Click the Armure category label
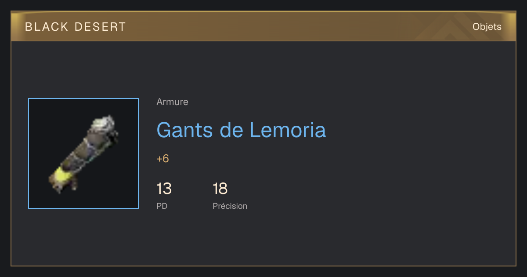 point(172,102)
